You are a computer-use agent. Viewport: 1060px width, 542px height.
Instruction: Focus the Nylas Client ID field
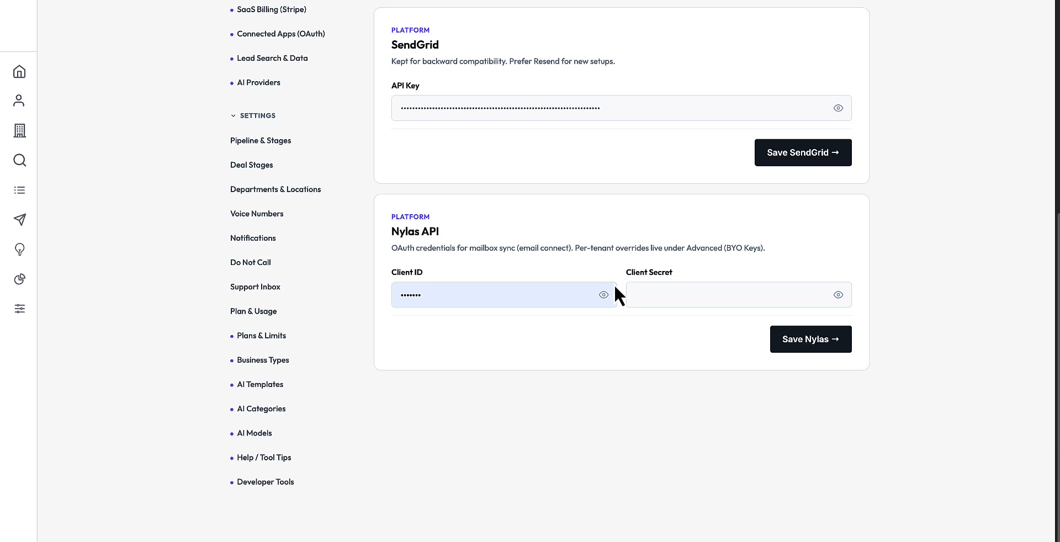click(x=504, y=295)
